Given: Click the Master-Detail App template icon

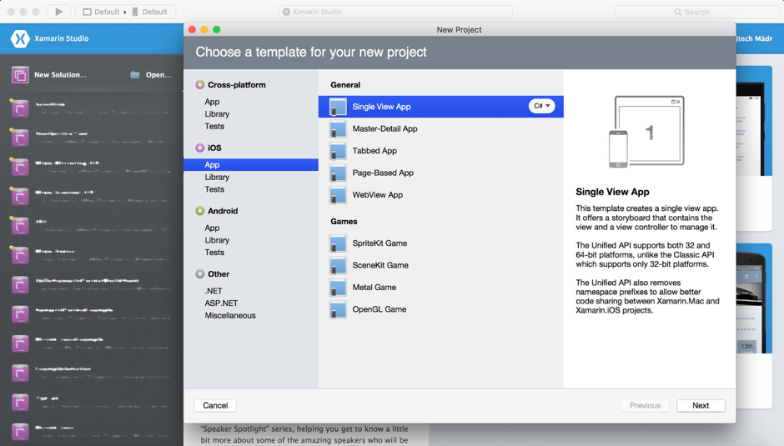Looking at the screenshot, I should (x=338, y=128).
